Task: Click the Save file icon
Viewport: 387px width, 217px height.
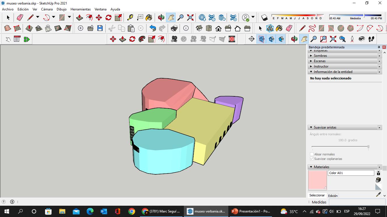Action: click(100, 28)
